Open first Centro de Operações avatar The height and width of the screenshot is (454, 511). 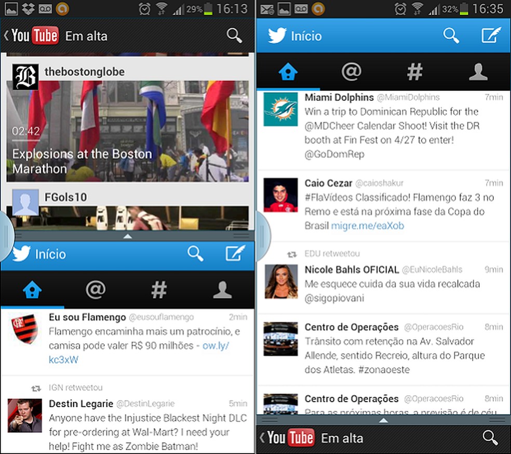coord(280,339)
